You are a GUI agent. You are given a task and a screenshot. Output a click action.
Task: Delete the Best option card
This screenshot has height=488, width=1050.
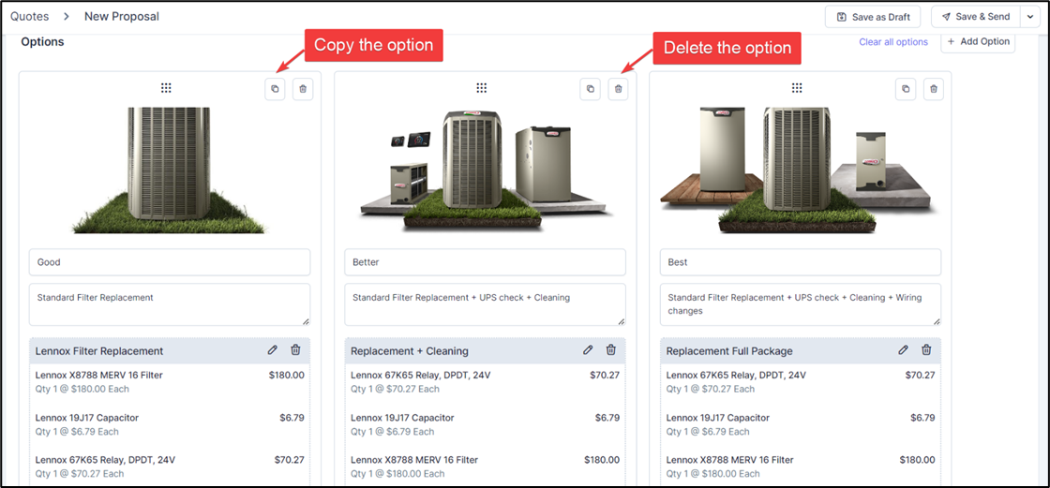[x=934, y=88]
